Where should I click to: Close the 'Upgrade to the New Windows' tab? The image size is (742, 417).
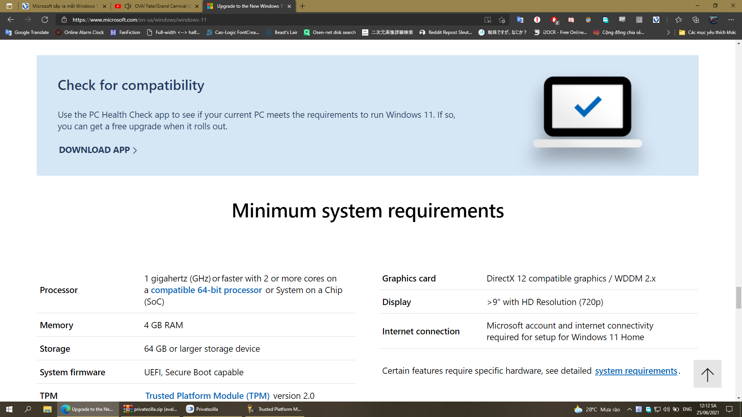point(289,6)
